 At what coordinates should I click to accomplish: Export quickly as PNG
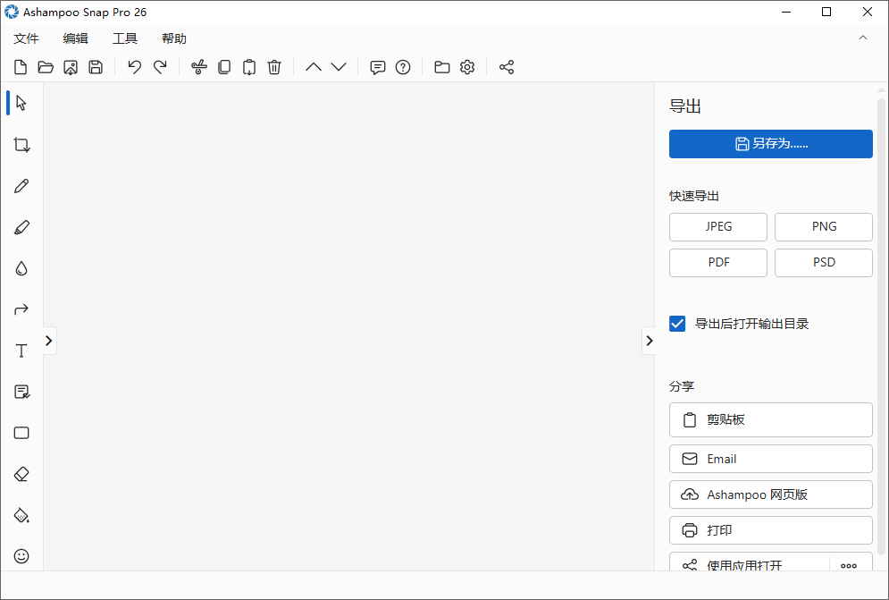click(823, 227)
